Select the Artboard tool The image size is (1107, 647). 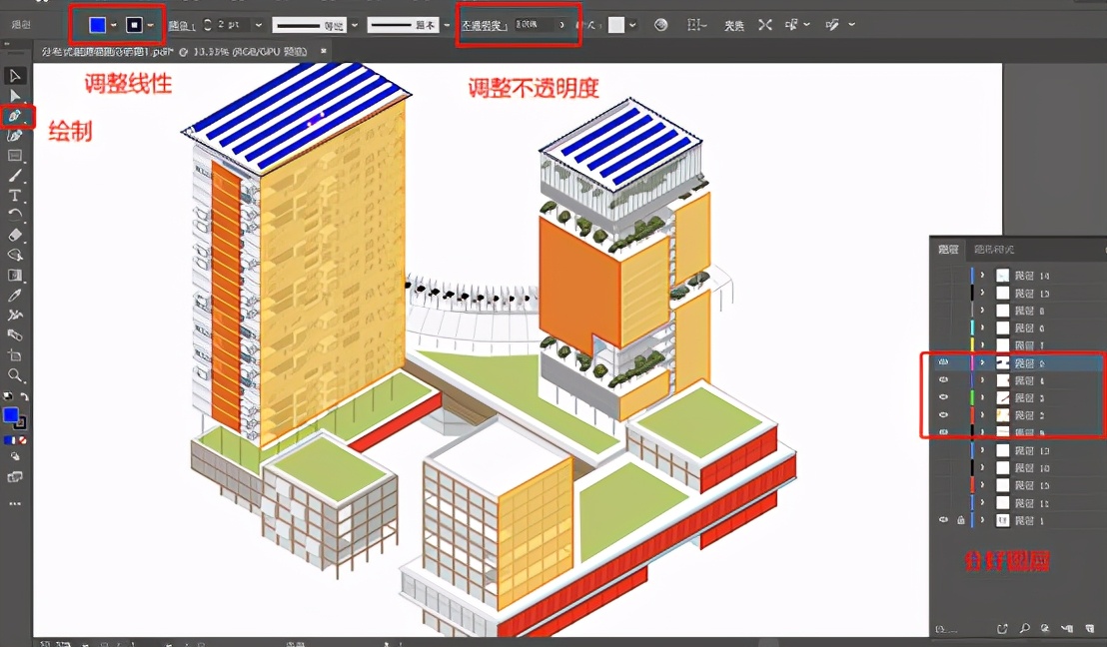(15, 354)
